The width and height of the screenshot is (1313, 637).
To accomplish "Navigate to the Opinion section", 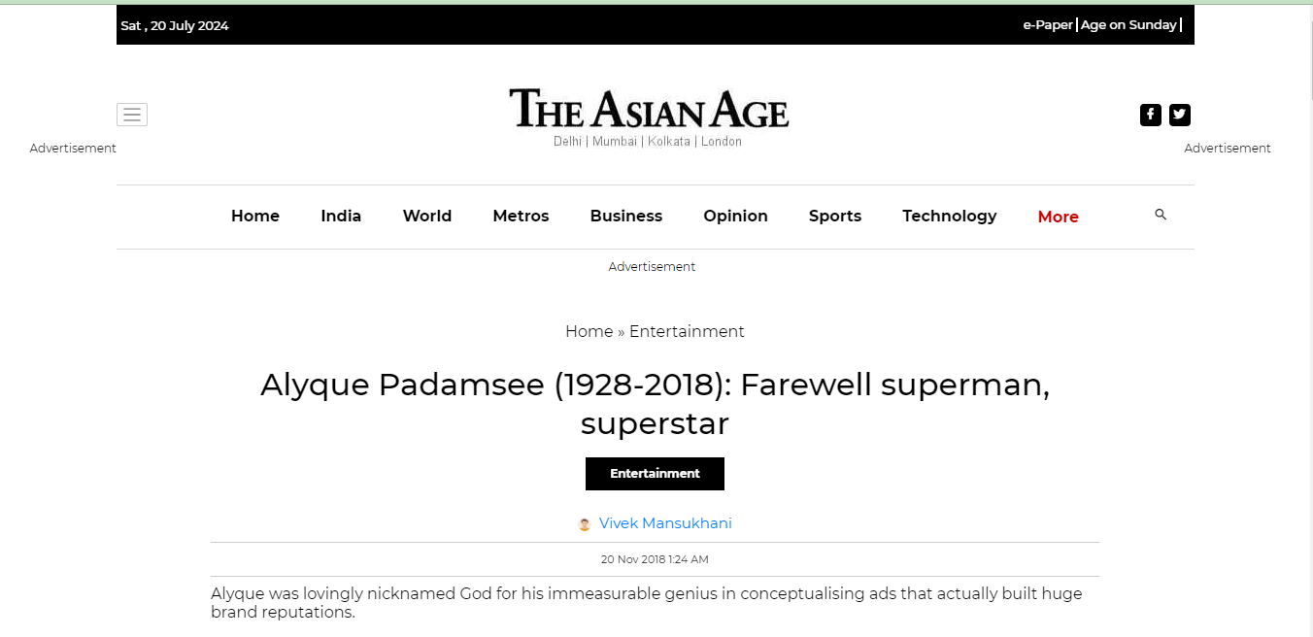I will click(x=735, y=216).
